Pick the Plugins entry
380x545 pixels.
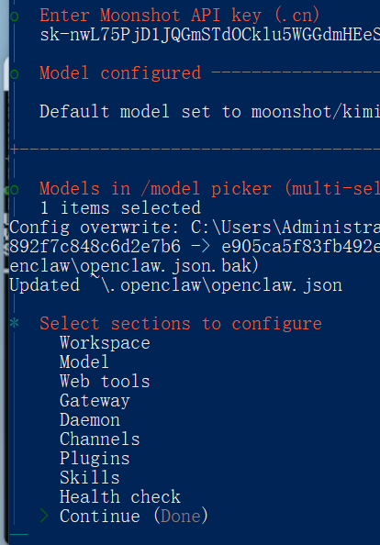95,459
